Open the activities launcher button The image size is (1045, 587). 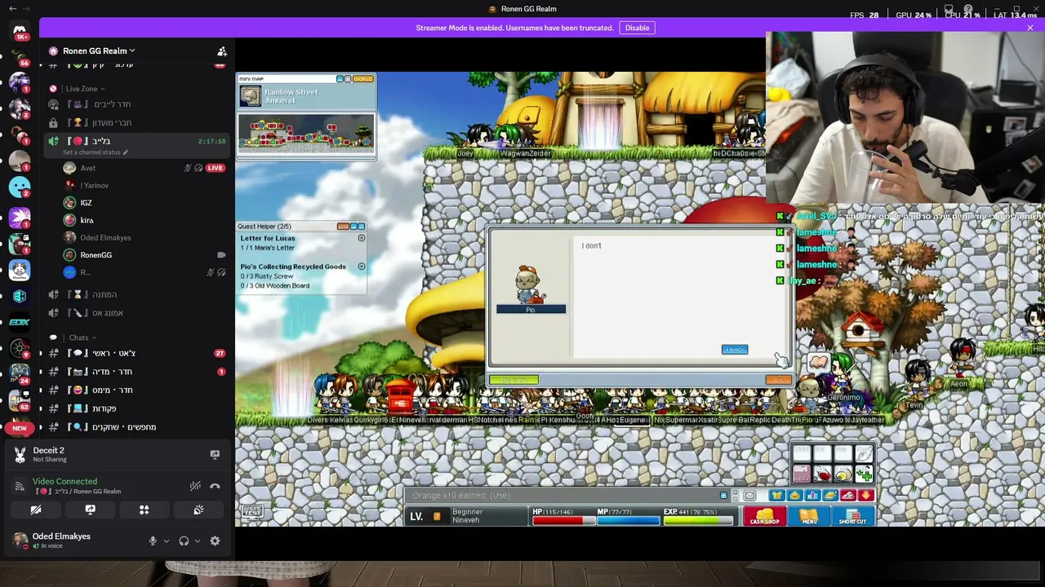(144, 510)
